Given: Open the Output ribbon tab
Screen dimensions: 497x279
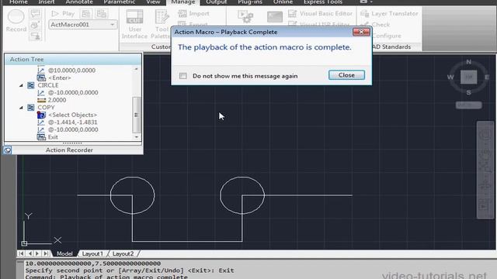Looking at the screenshot, I should click(216, 2).
